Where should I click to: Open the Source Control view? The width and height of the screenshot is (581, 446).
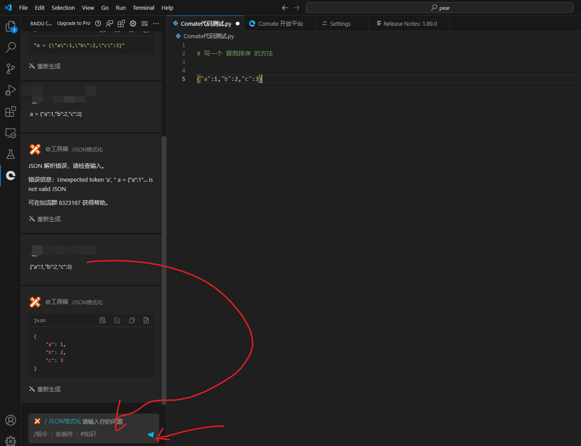(x=11, y=68)
